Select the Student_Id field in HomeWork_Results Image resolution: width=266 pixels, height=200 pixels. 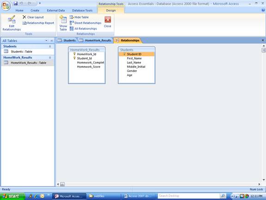(84, 58)
